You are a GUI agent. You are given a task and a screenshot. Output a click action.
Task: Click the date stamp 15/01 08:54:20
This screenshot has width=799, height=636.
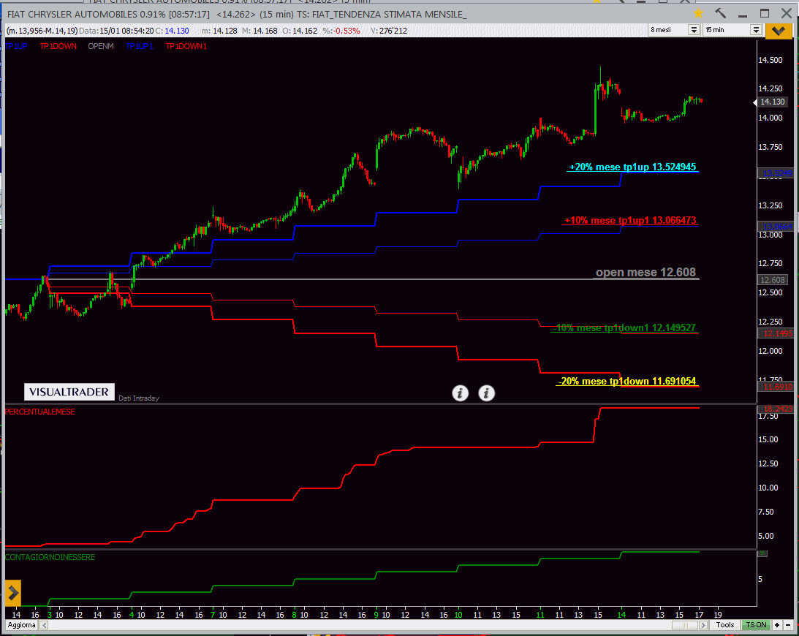pyautogui.click(x=126, y=31)
